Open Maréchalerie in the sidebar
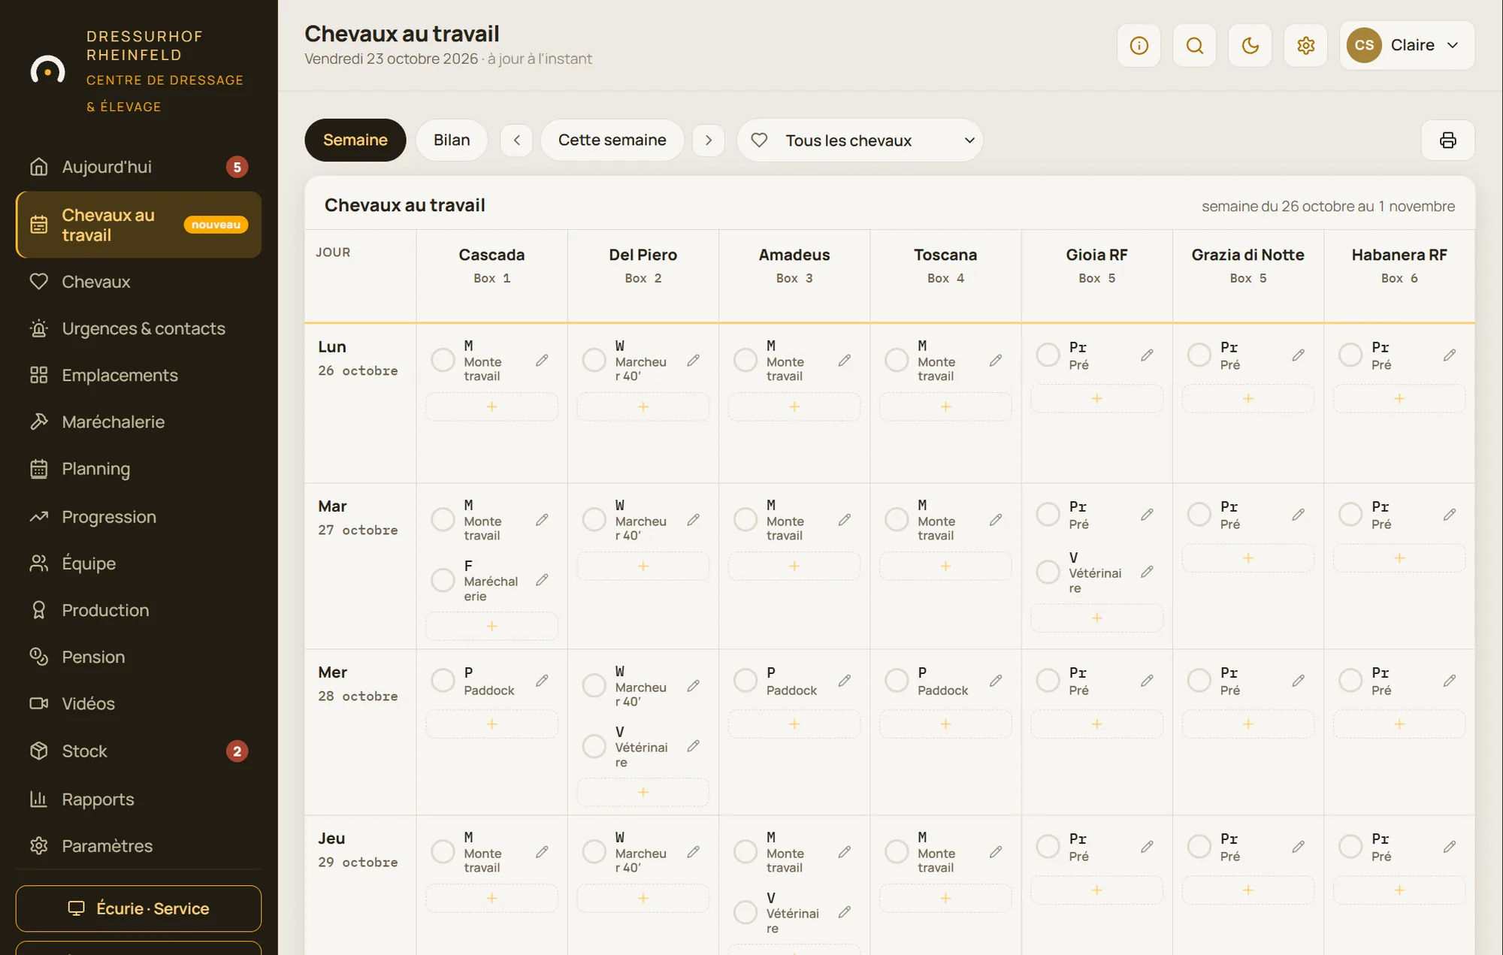The height and width of the screenshot is (955, 1503). (139, 422)
